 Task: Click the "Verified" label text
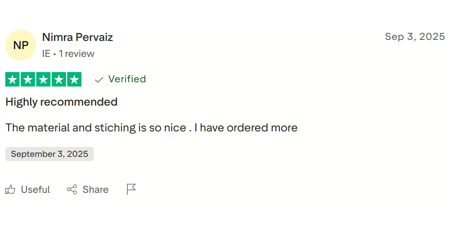tap(127, 79)
